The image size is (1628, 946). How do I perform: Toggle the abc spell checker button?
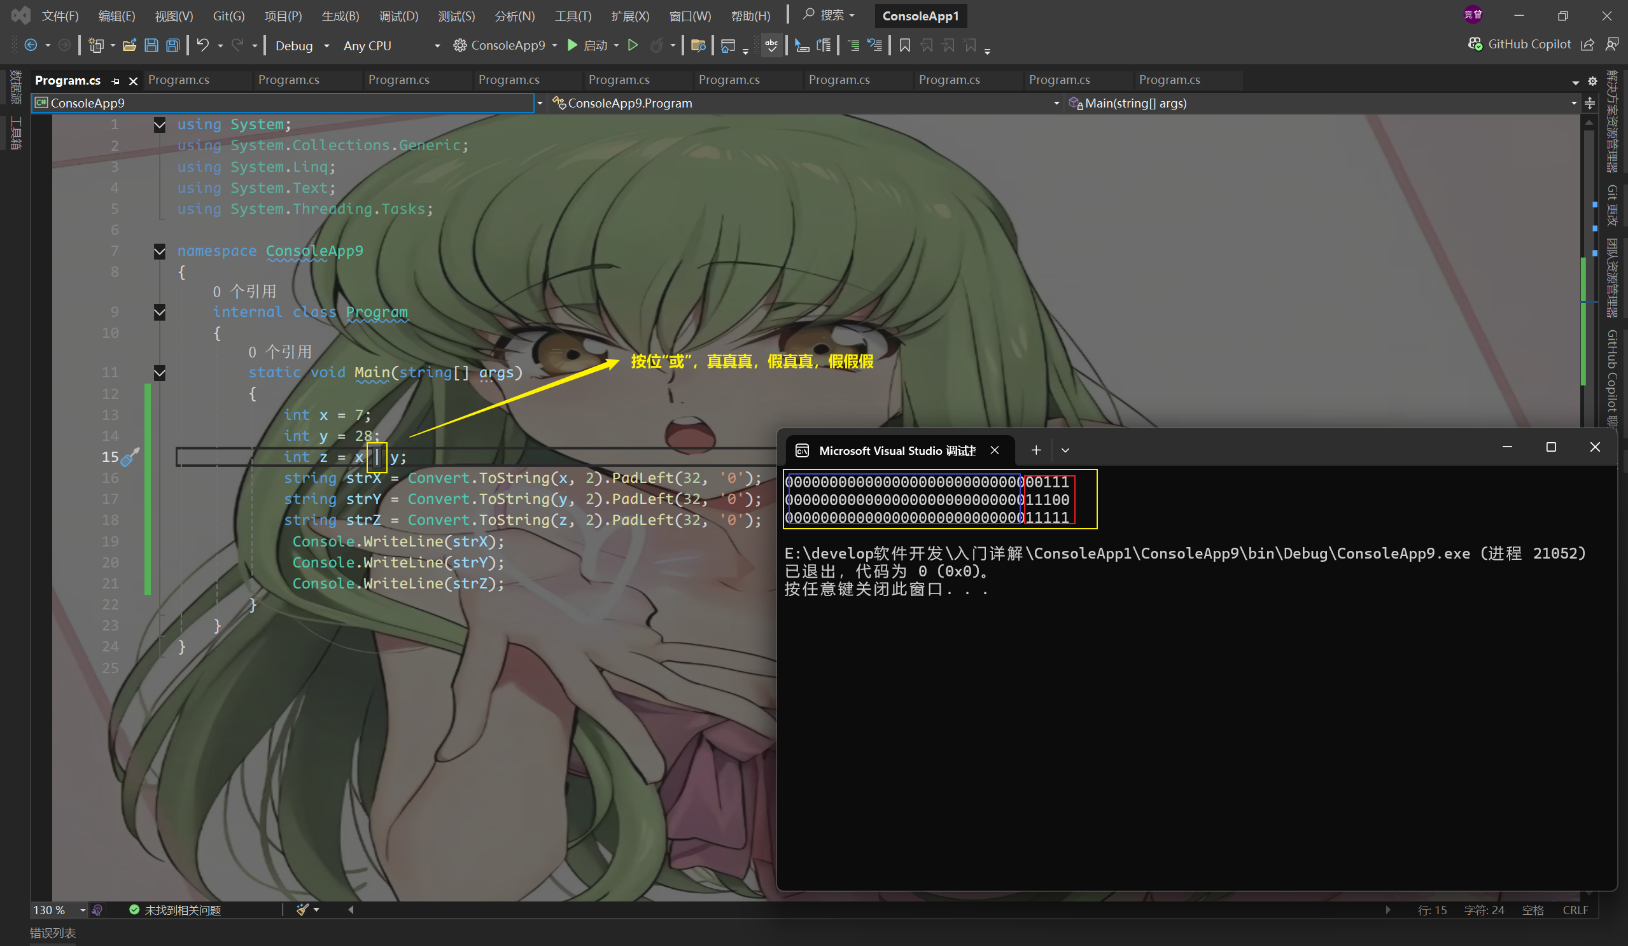click(x=771, y=45)
